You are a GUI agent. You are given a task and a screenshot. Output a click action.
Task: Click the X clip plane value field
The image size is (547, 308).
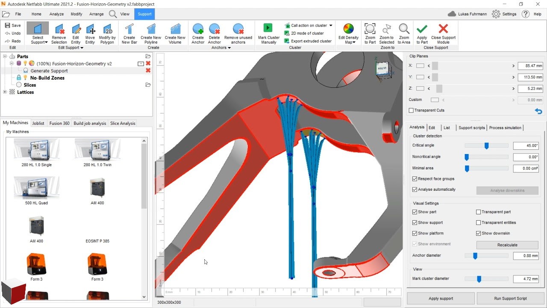click(x=530, y=66)
